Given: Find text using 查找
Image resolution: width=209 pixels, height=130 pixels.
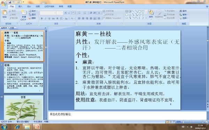Looking at the screenshot, I should (x=183, y=11).
